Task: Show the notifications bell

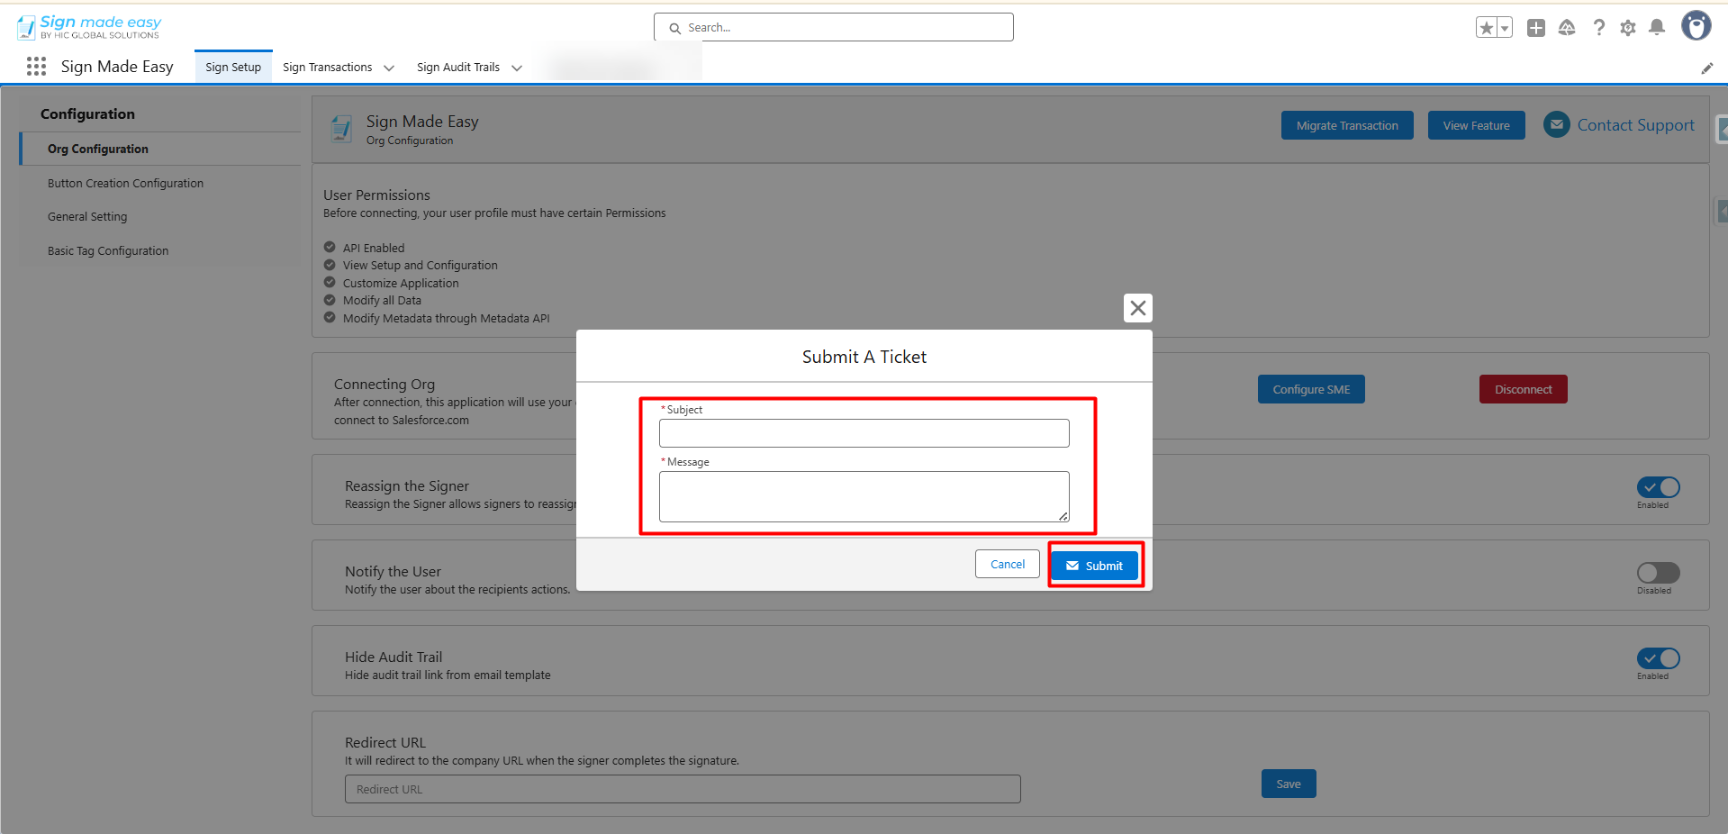Action: pos(1657,28)
